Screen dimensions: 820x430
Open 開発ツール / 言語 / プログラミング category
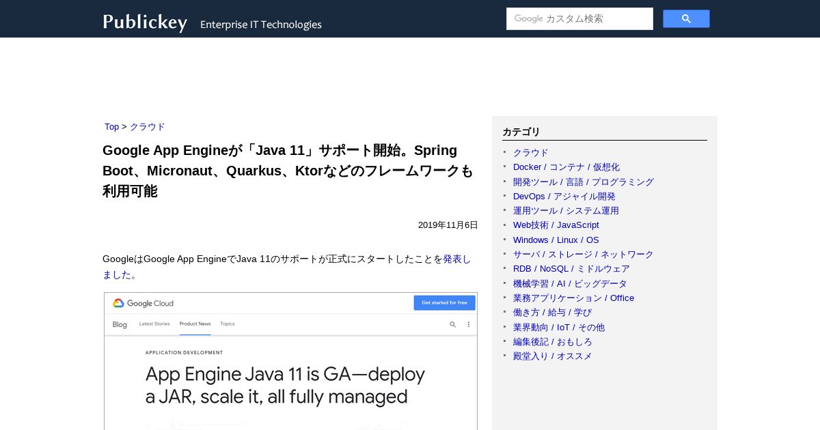pyautogui.click(x=584, y=182)
